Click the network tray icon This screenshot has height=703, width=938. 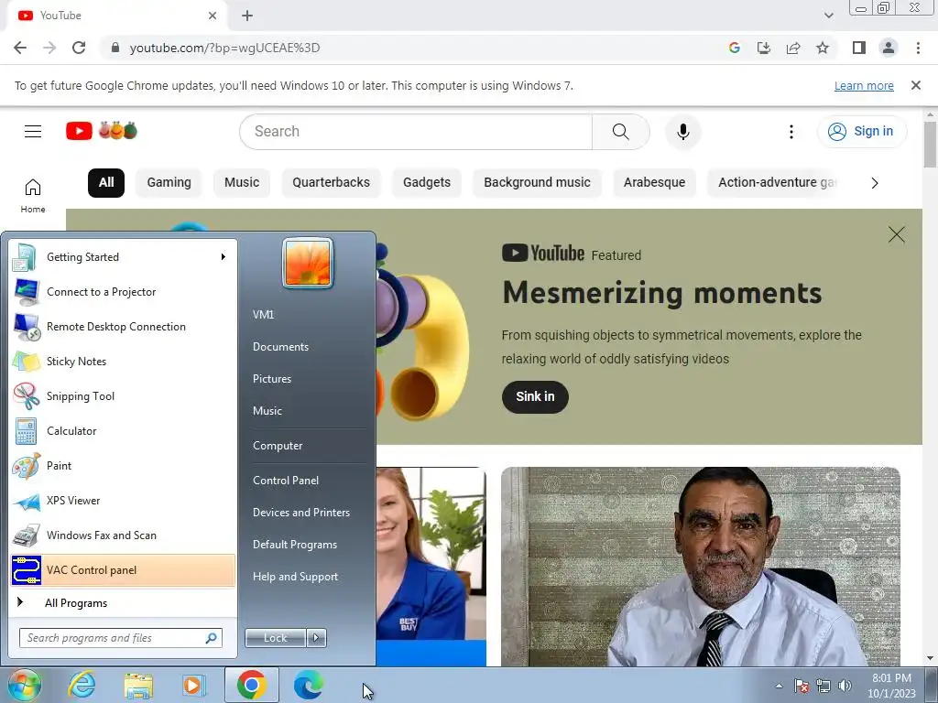823,686
